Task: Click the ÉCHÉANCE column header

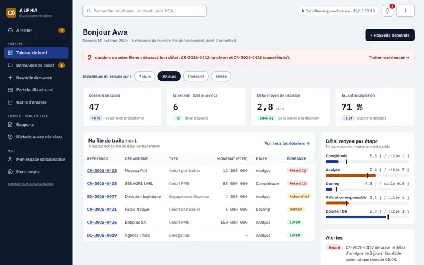Action: pyautogui.click(x=296, y=159)
